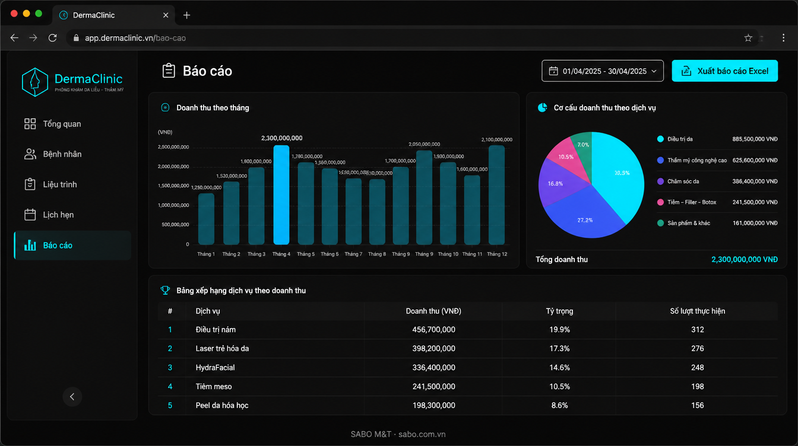Click the highlighted Tháng 4 bar
Viewport: 798px width, 446px height.
click(x=281, y=195)
